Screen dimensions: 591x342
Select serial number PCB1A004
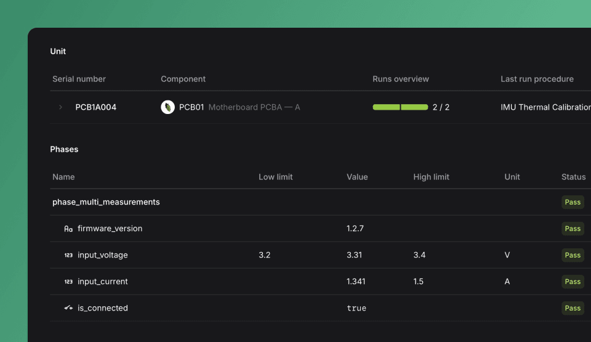pos(96,107)
